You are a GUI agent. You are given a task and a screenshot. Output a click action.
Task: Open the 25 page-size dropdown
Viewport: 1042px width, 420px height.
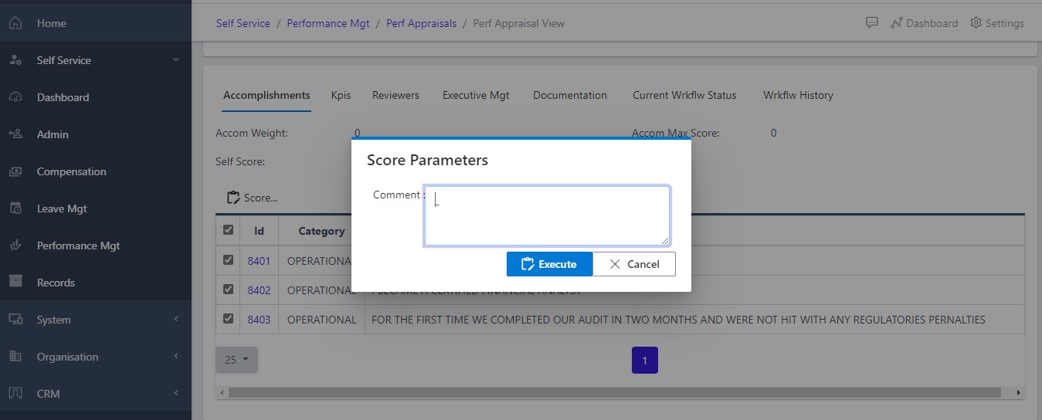click(x=236, y=360)
